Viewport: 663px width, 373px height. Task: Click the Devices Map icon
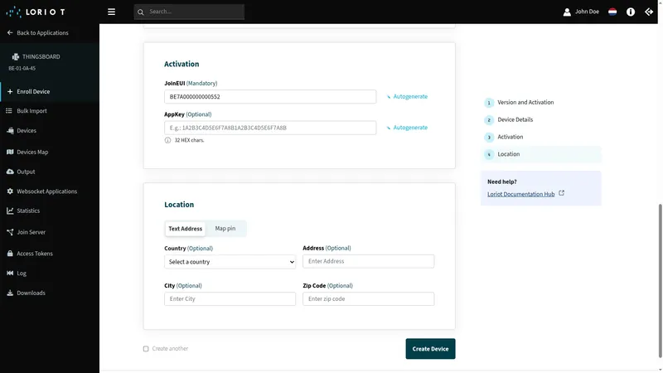[x=10, y=152]
